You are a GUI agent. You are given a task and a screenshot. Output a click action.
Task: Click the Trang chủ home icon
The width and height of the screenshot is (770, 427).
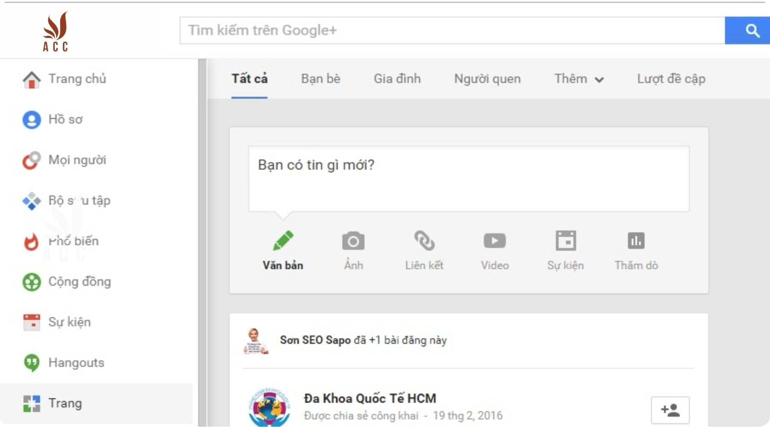click(32, 79)
